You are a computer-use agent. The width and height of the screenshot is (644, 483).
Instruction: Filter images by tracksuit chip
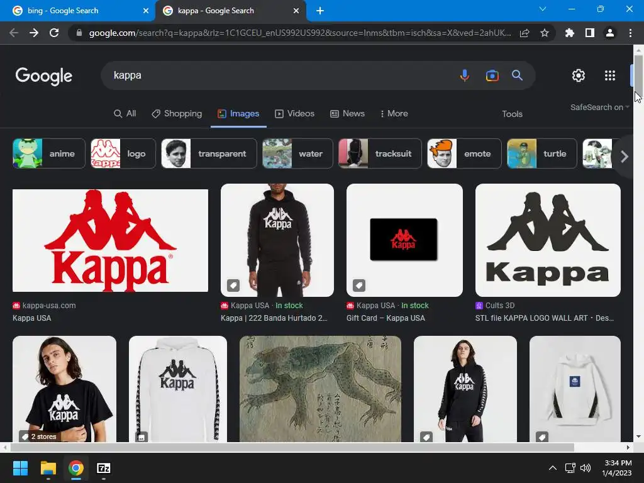tap(380, 153)
